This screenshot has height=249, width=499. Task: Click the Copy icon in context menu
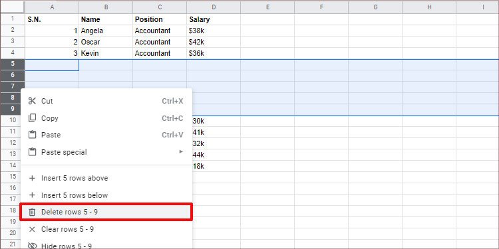pyautogui.click(x=32, y=118)
